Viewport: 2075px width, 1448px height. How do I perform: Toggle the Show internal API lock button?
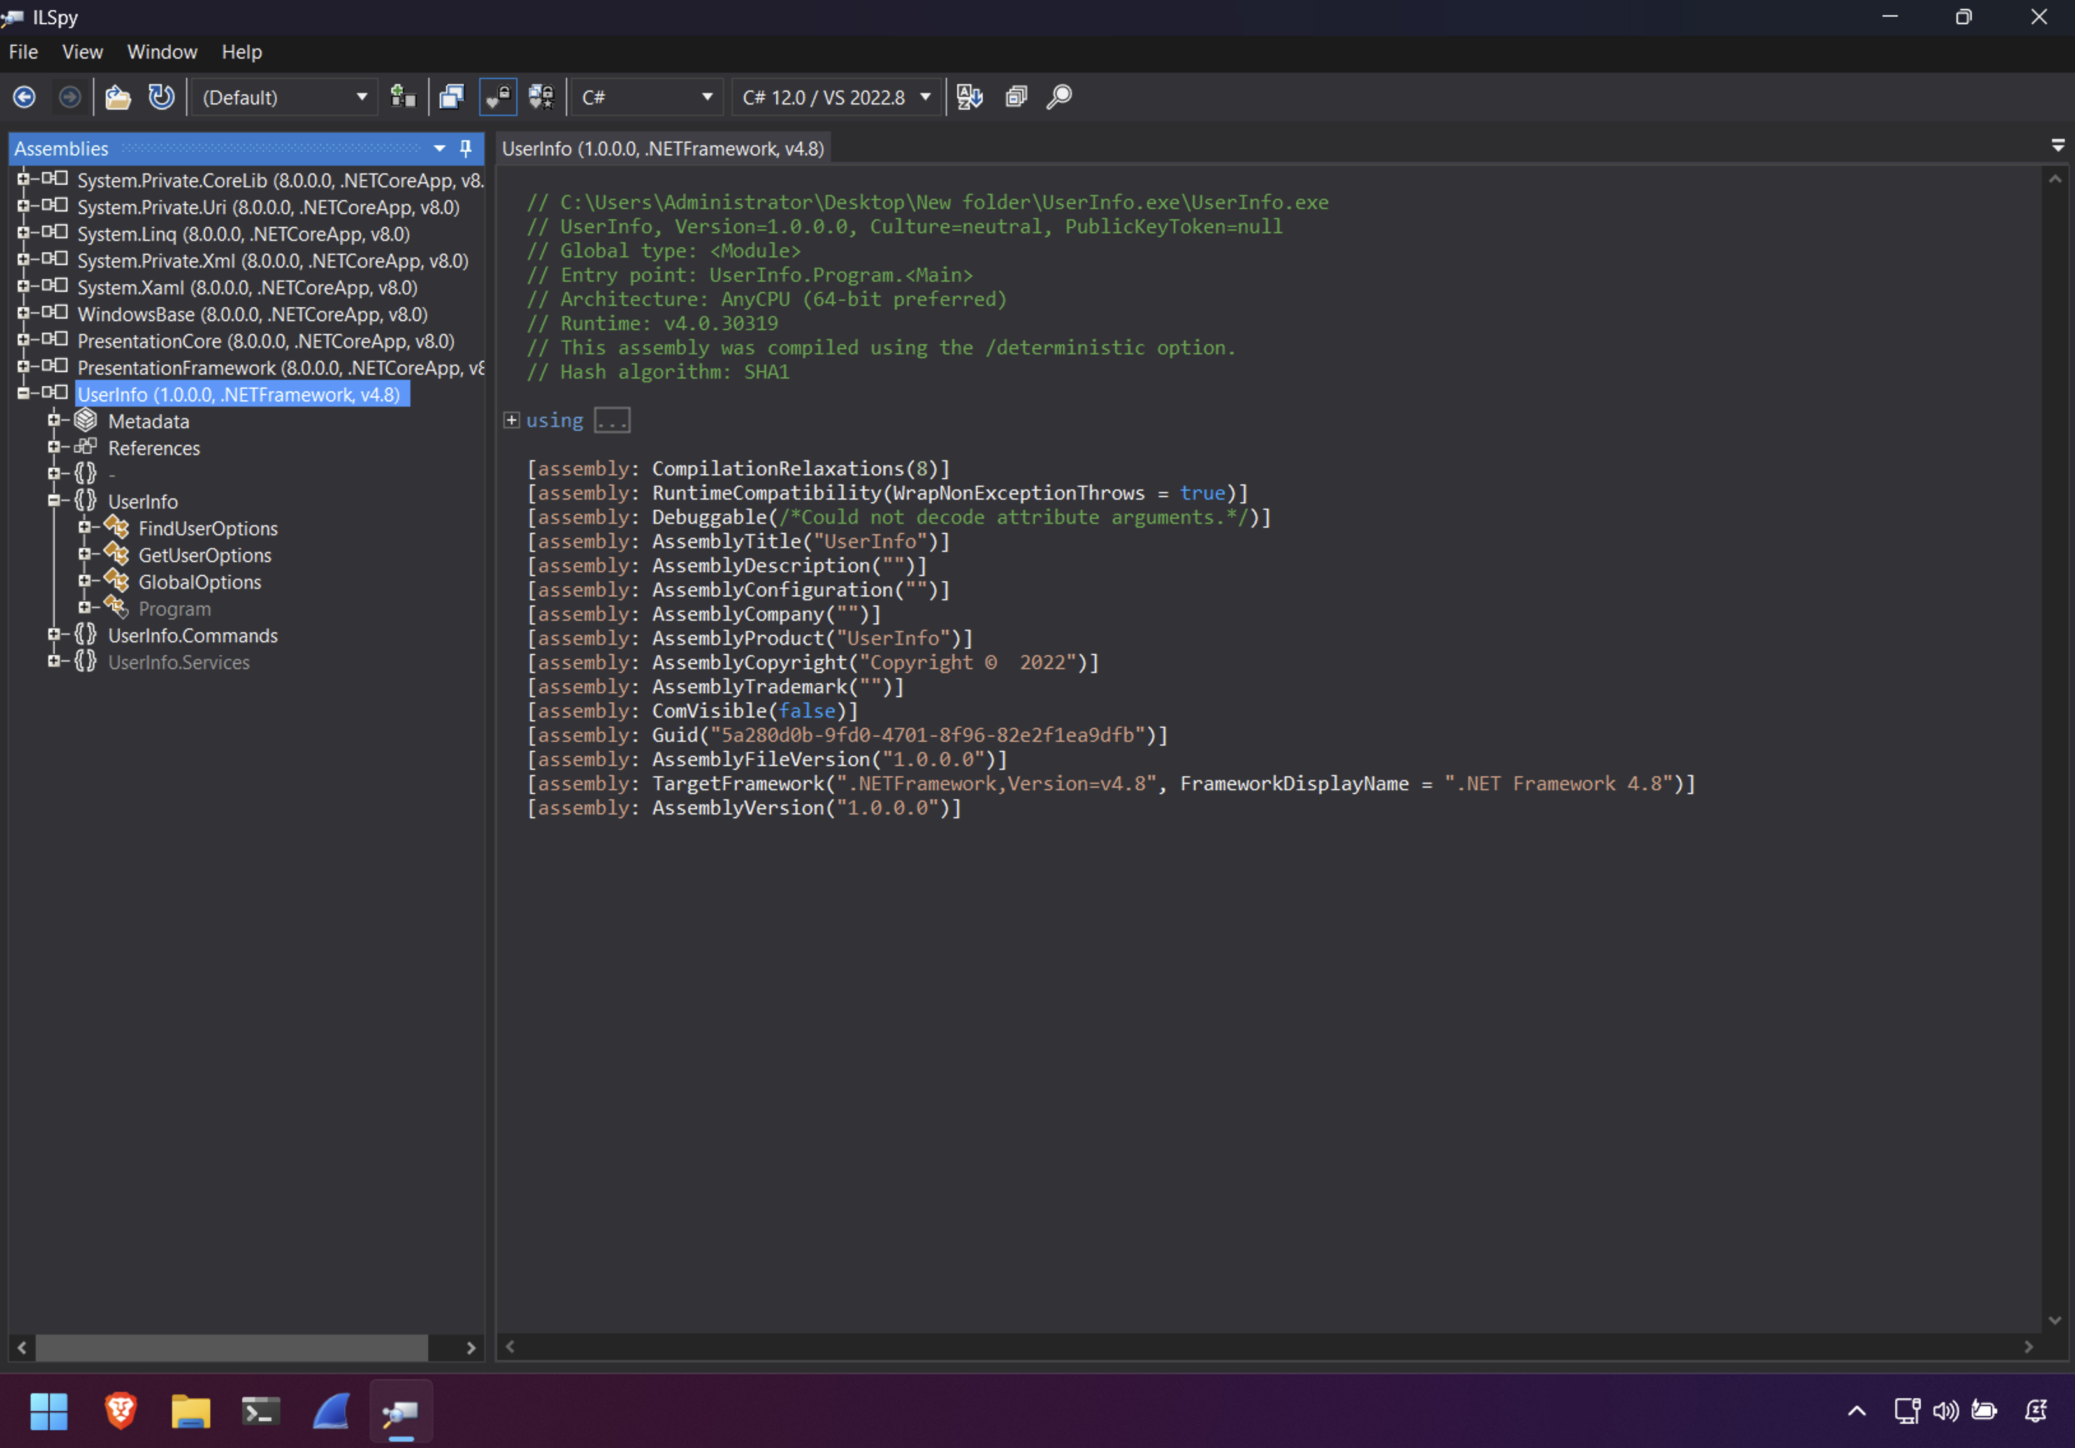498,97
